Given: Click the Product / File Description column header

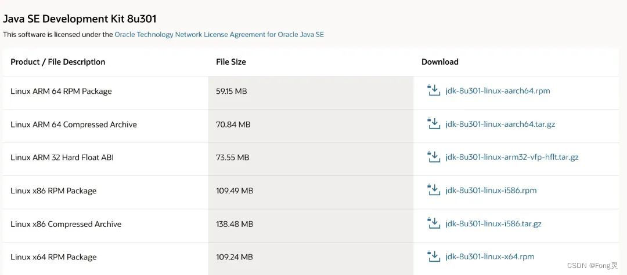Looking at the screenshot, I should coord(58,62).
